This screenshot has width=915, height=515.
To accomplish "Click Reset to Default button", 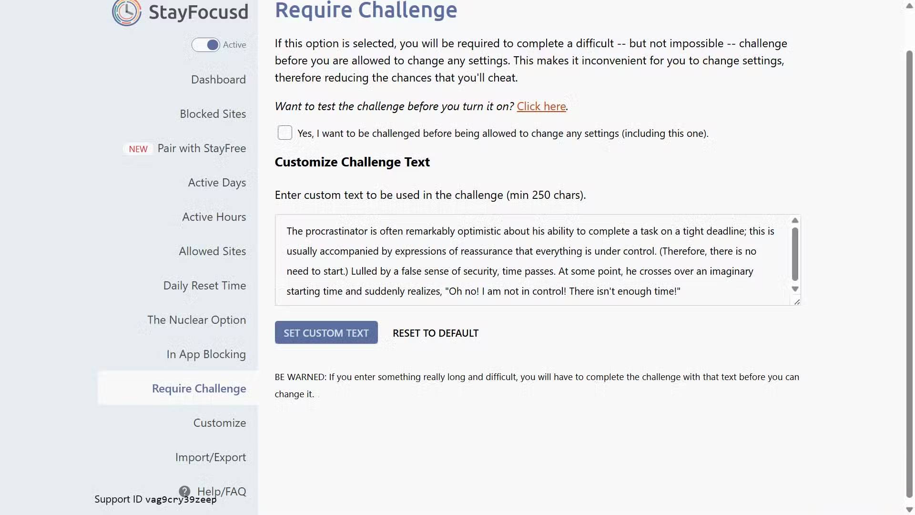I will pyautogui.click(x=435, y=333).
